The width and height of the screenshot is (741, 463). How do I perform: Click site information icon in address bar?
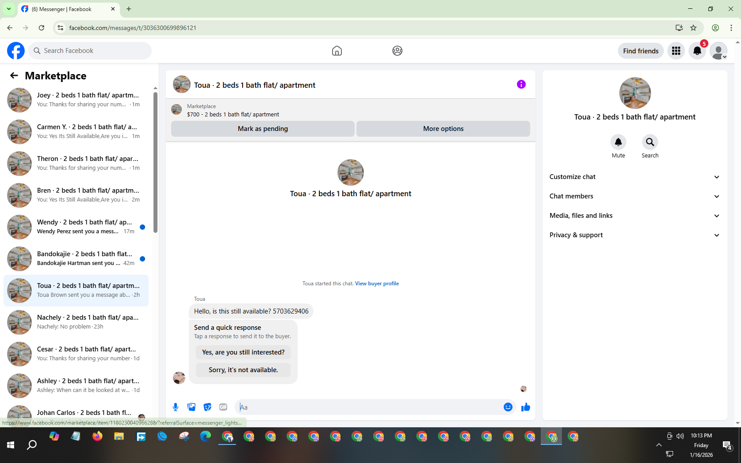point(60,28)
